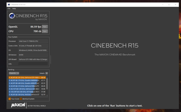Click the ranking list scrollbar thumb
181x112 pixels.
[47, 84]
